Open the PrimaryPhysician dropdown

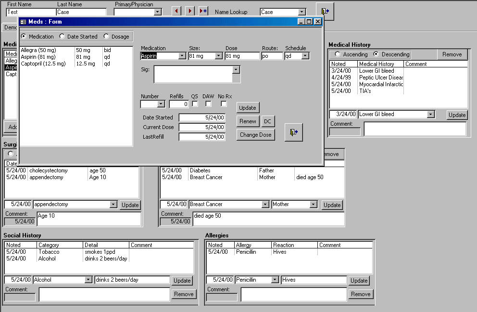pos(157,12)
